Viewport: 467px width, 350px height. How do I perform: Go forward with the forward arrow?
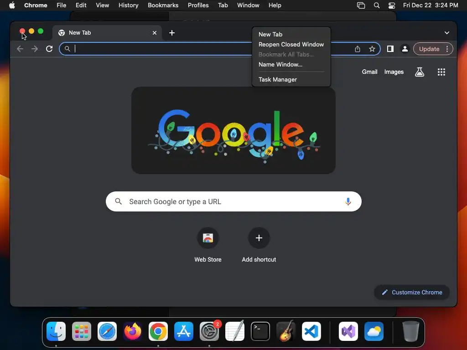35,49
